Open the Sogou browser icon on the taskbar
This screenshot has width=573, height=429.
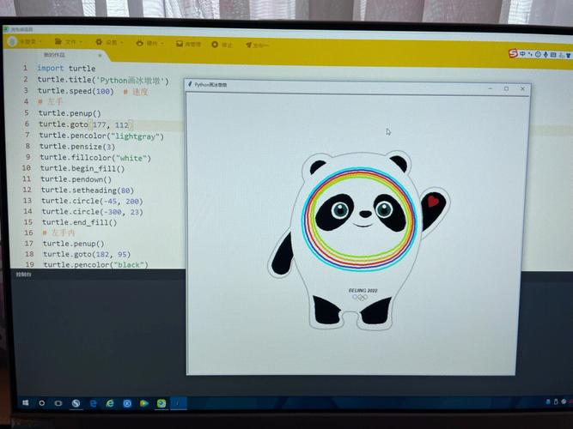(x=76, y=403)
